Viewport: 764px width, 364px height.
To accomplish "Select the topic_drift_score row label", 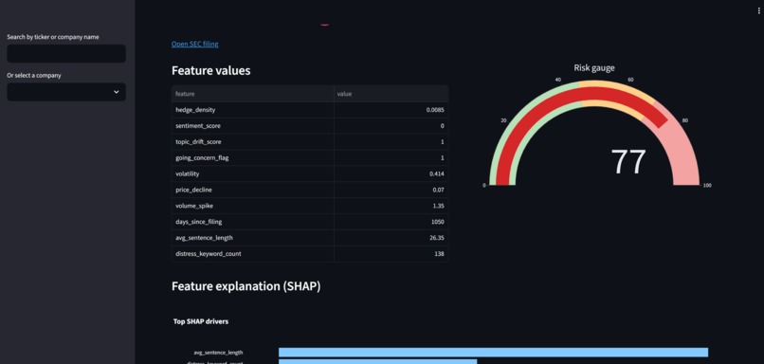I will tap(198, 142).
